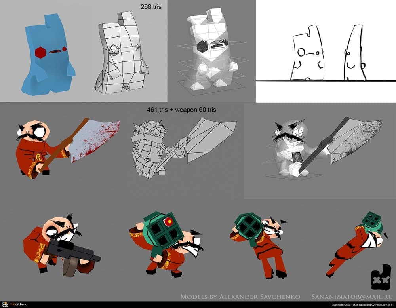Select the blue textured block character
396x308 pixels.
pos(48,55)
